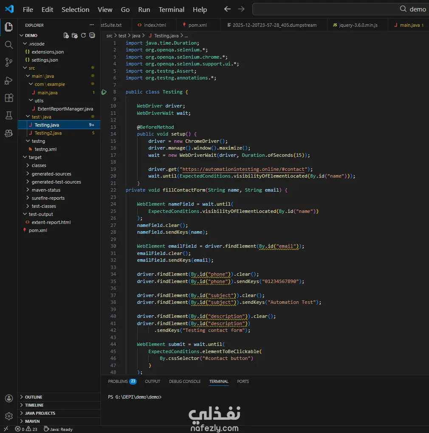Click the remote window icon in status bar

(x=6, y=429)
